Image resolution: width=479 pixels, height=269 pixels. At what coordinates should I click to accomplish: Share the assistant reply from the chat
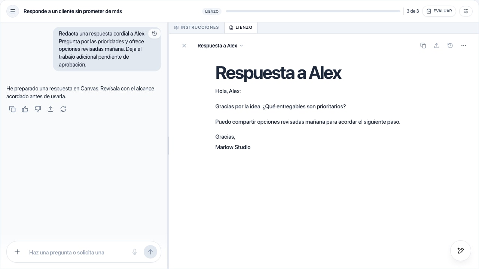[x=51, y=109]
